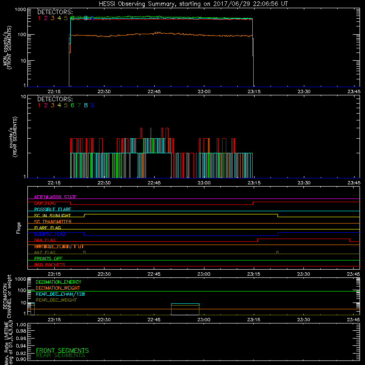Click the "GAP_FLAG" flag label

point(45,203)
